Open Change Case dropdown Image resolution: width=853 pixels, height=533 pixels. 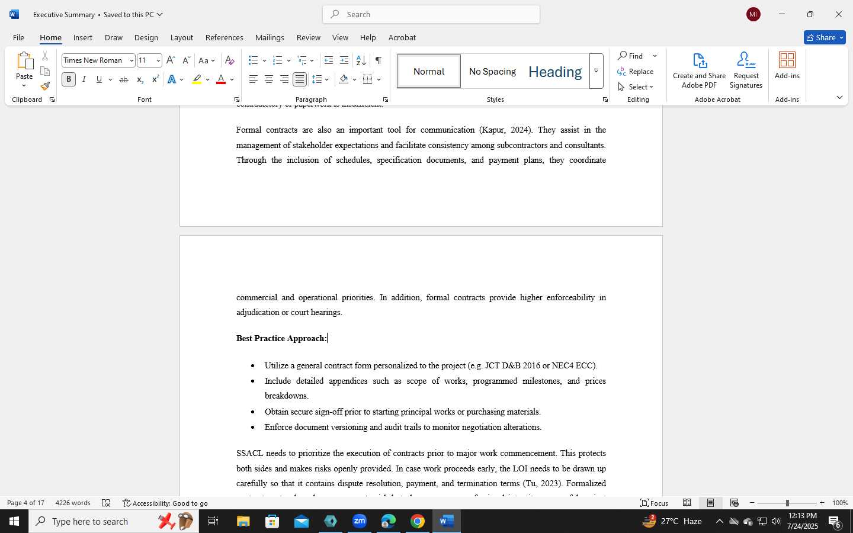click(207, 60)
